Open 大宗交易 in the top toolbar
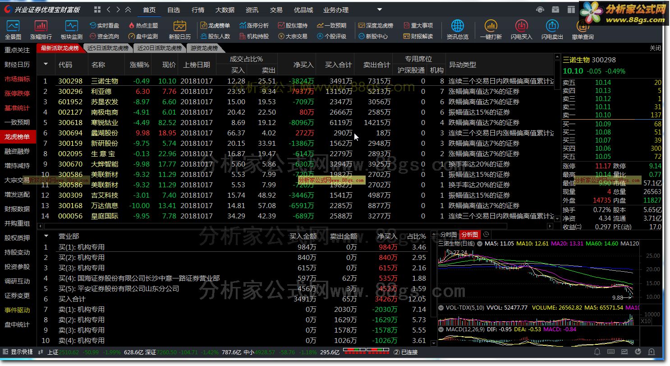The height and width of the screenshot is (366, 670). coord(293,36)
